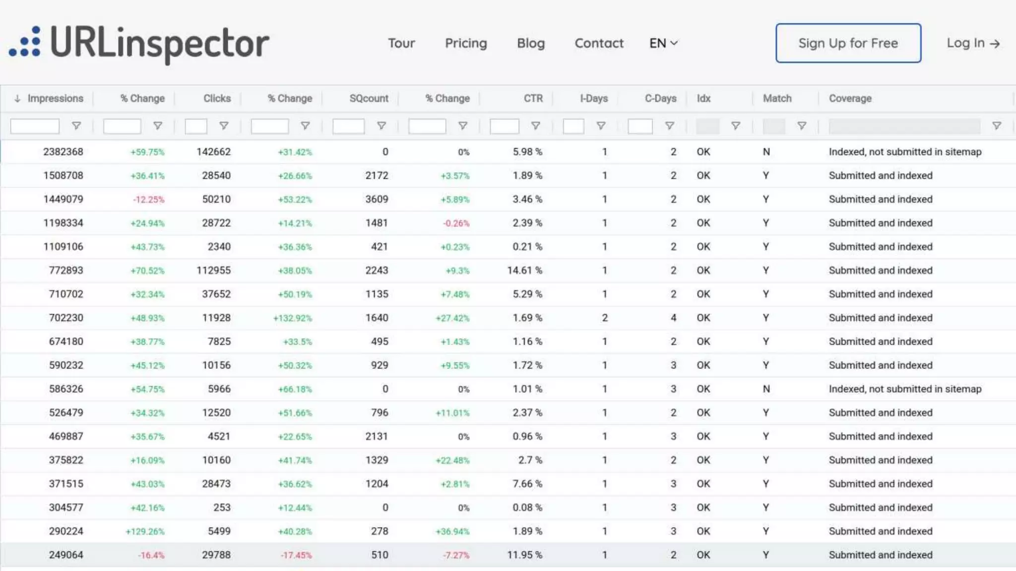
Task: Click the filter funnel icon under Clicks
Action: (224, 126)
